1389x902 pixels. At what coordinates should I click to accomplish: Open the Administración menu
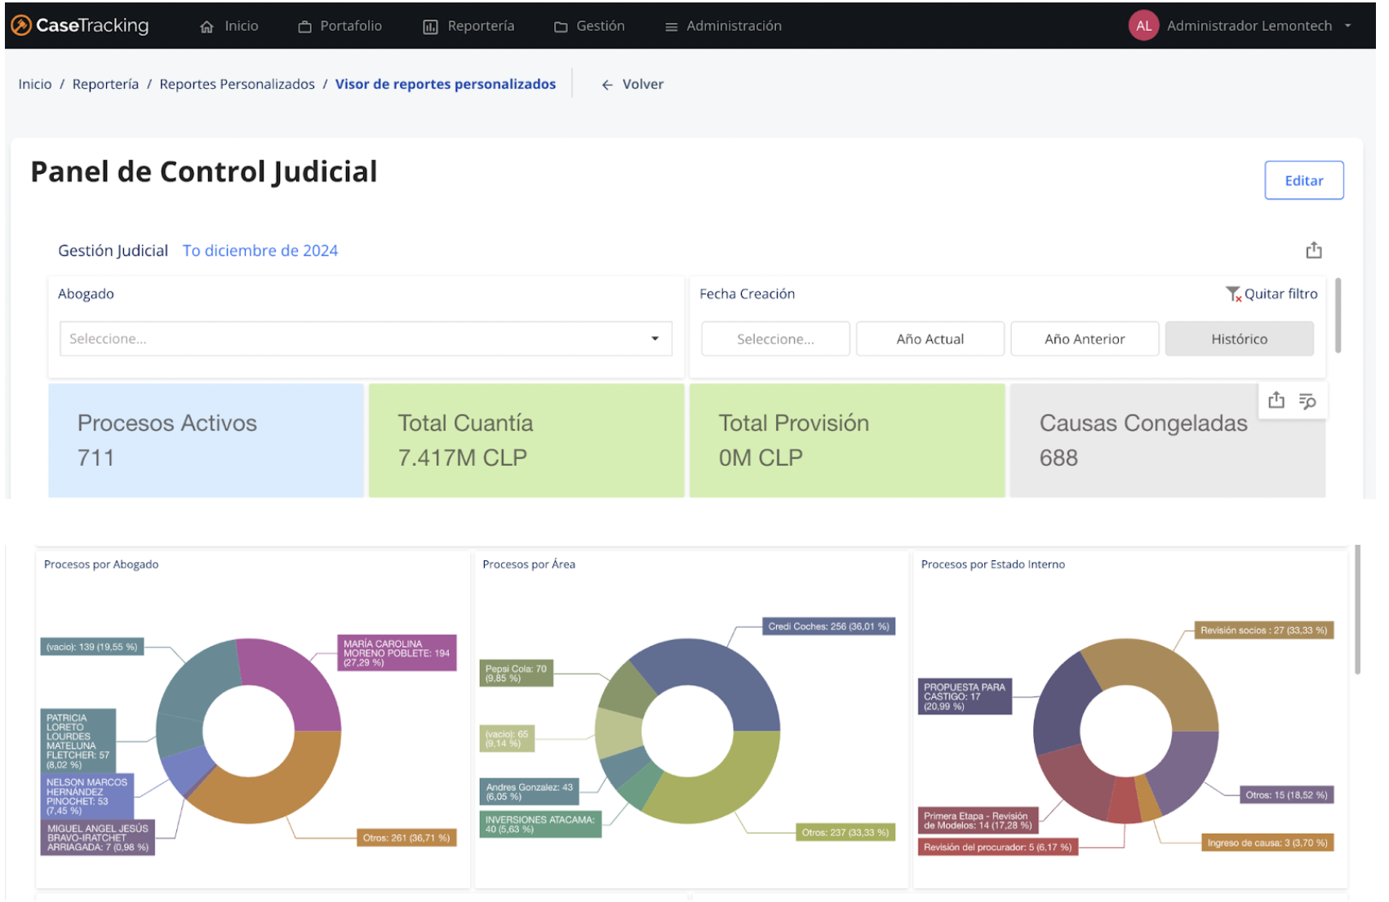click(x=723, y=26)
